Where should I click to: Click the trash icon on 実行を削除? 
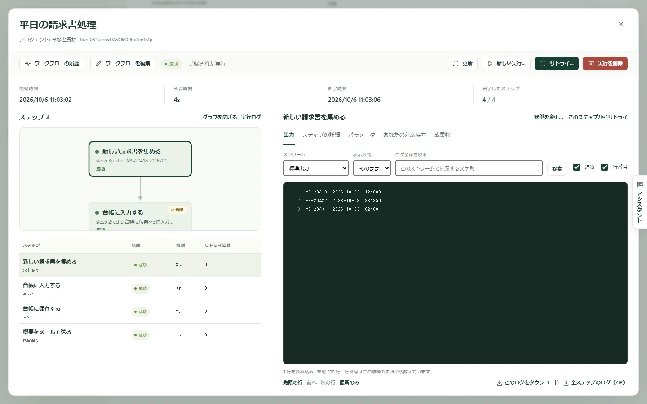tap(591, 64)
